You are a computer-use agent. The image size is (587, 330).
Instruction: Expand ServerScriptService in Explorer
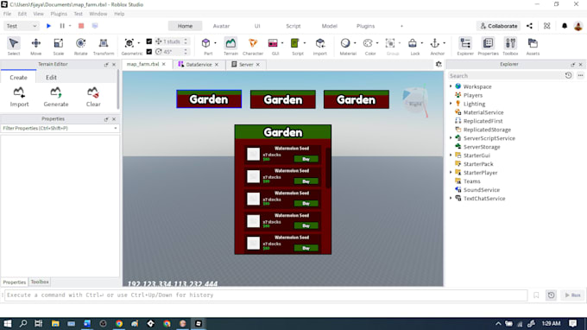451,138
